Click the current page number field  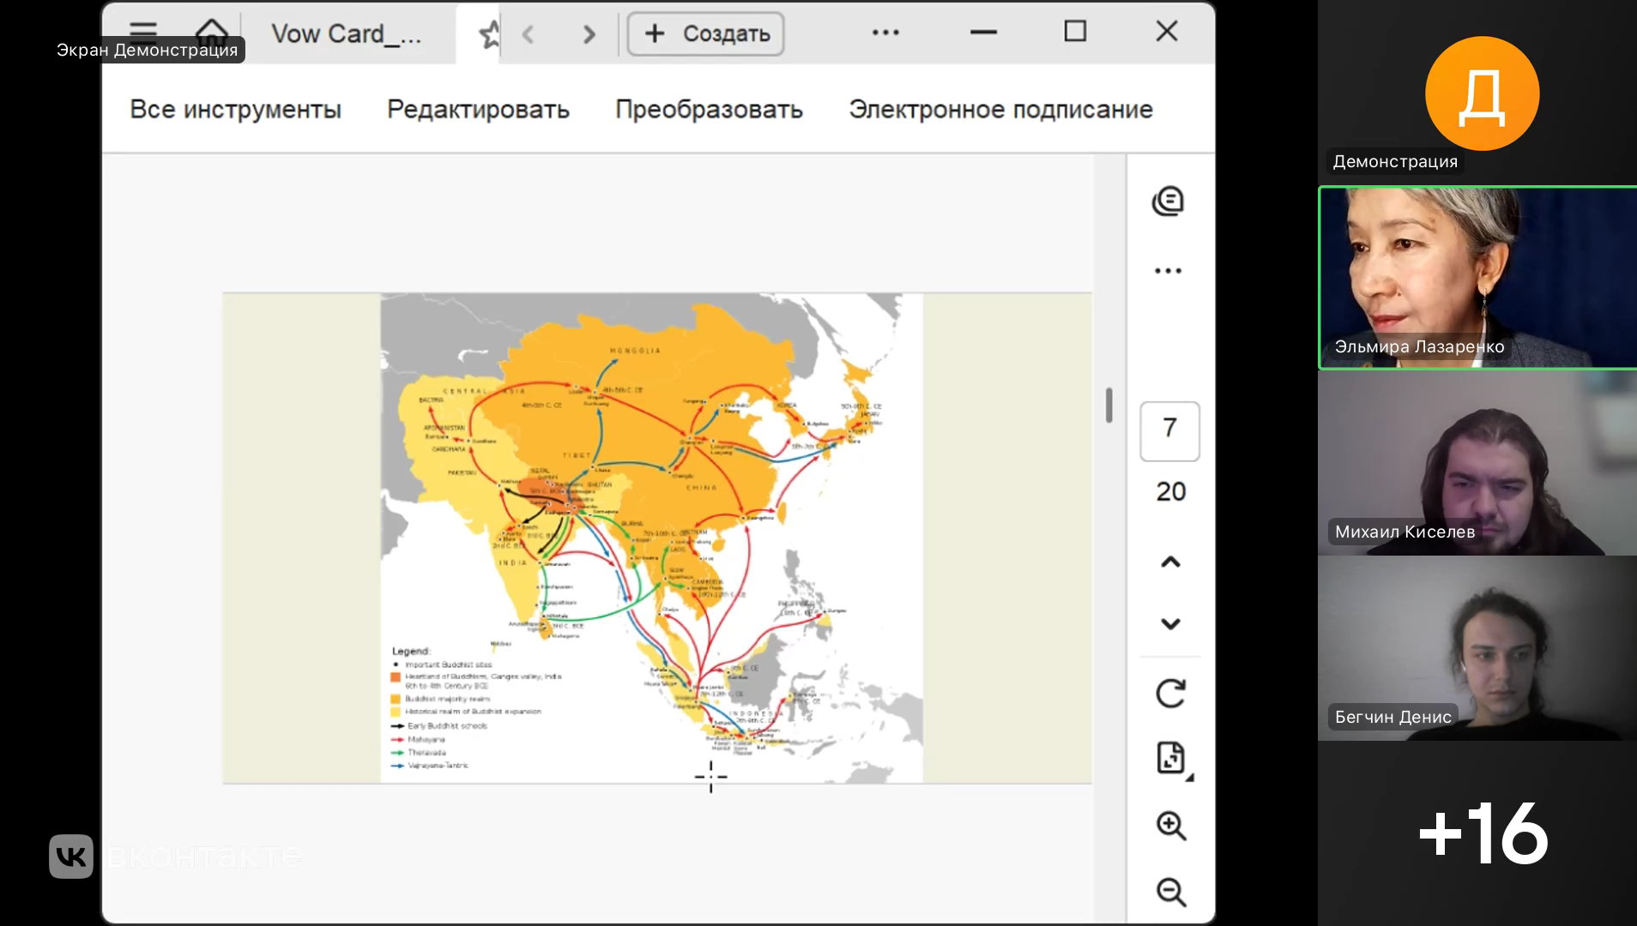(x=1169, y=430)
